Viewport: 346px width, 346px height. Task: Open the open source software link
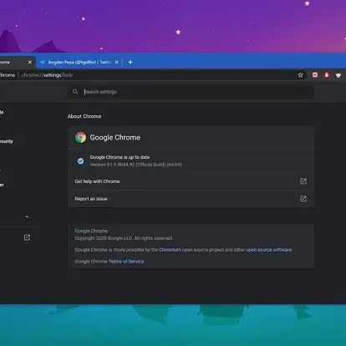268,250
